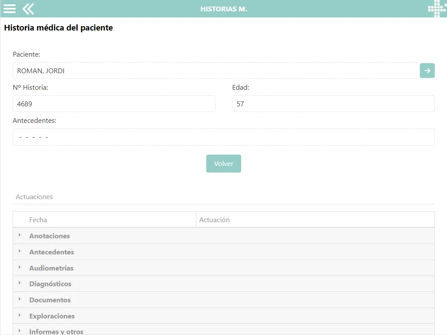The image size is (447, 335).
Task: Click the Audiometrías group label
Action: click(51, 268)
